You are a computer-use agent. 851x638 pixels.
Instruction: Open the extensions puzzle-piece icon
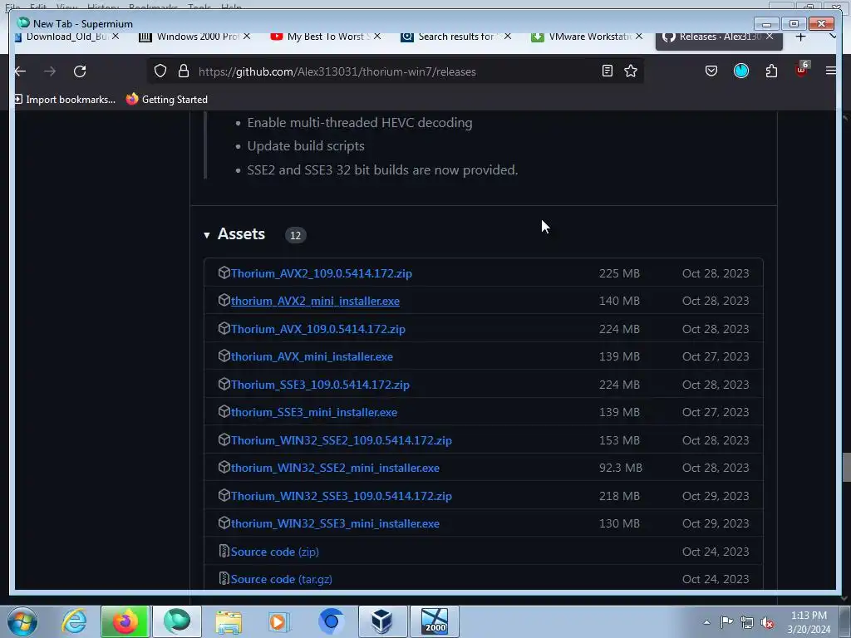[x=771, y=71]
